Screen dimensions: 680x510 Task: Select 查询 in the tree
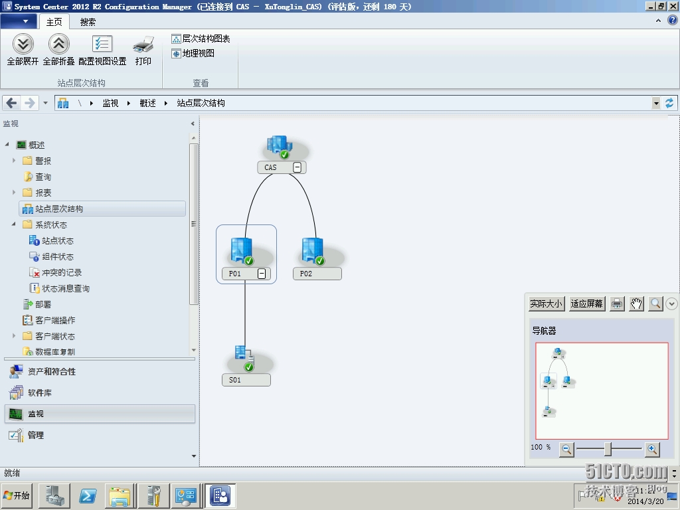37,177
